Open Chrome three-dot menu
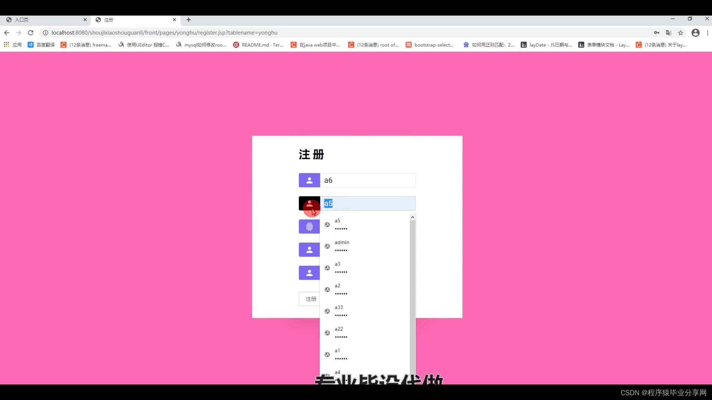This screenshot has height=400, width=712. tap(708, 33)
